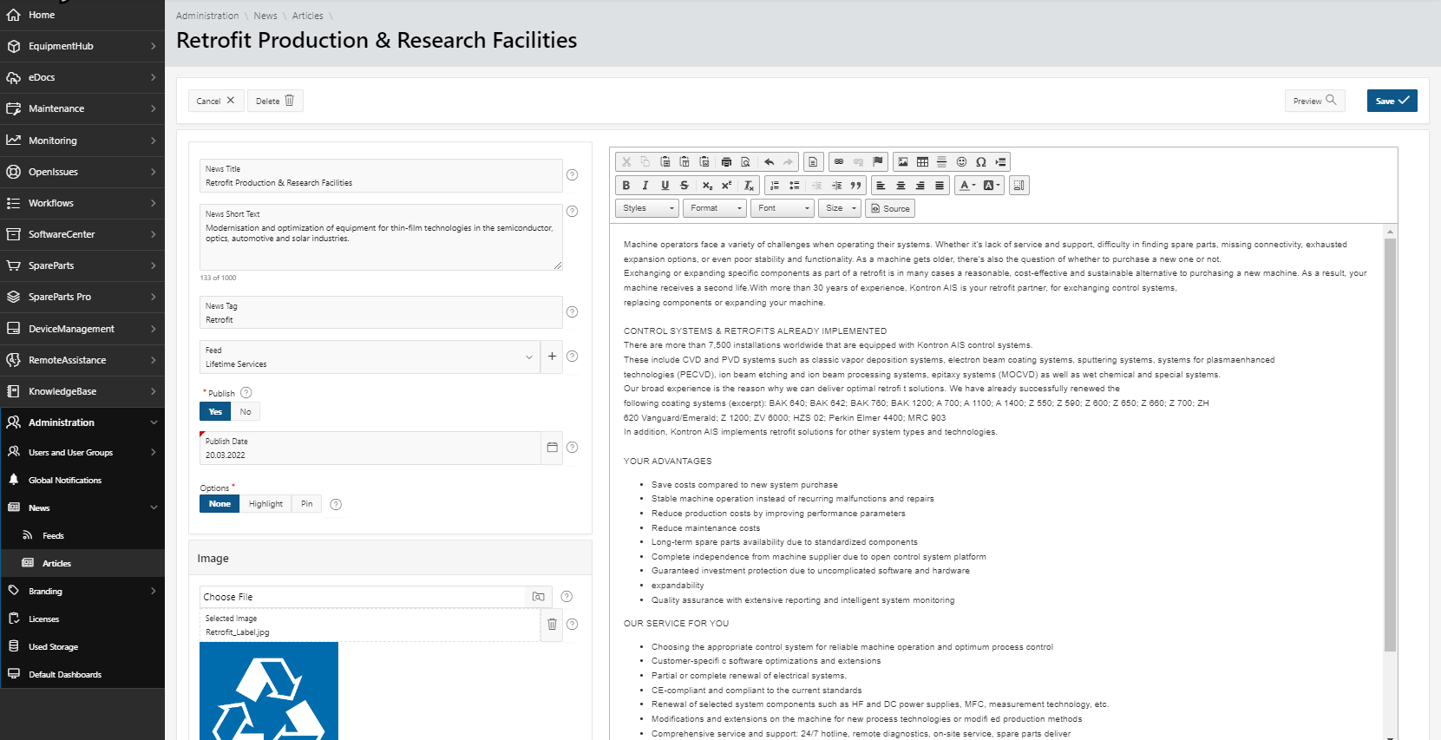Choose the Pin option
Image resolution: width=1441 pixels, height=740 pixels.
point(307,504)
